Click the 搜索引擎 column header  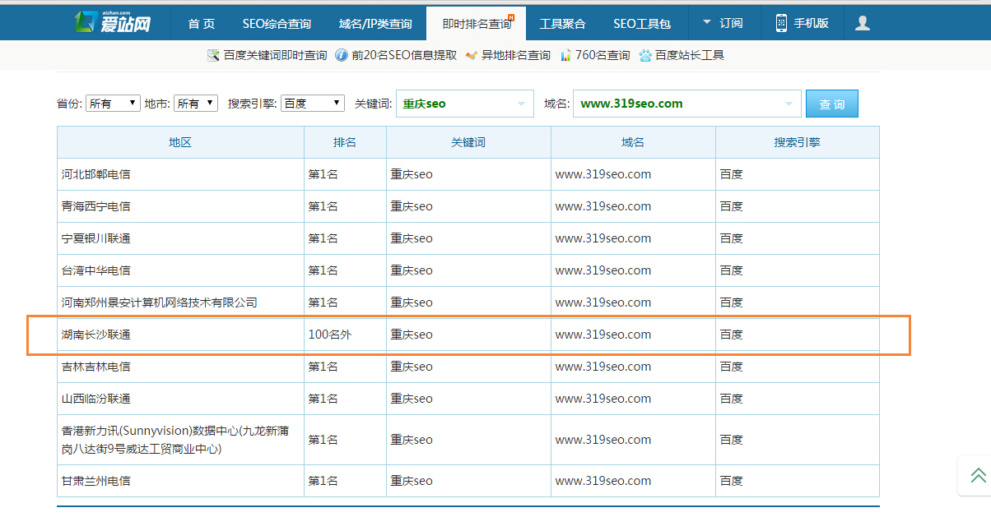point(797,142)
